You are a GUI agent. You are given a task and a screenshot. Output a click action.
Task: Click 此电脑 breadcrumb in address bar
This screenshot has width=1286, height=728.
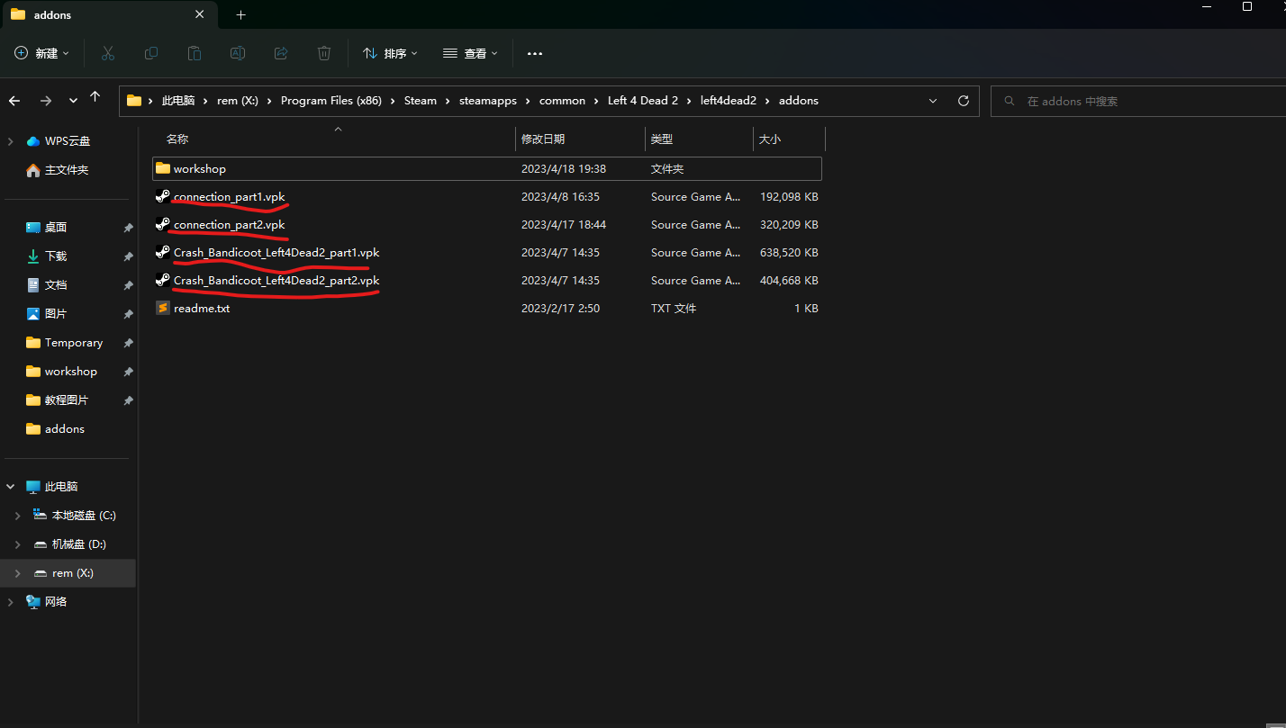click(x=178, y=101)
